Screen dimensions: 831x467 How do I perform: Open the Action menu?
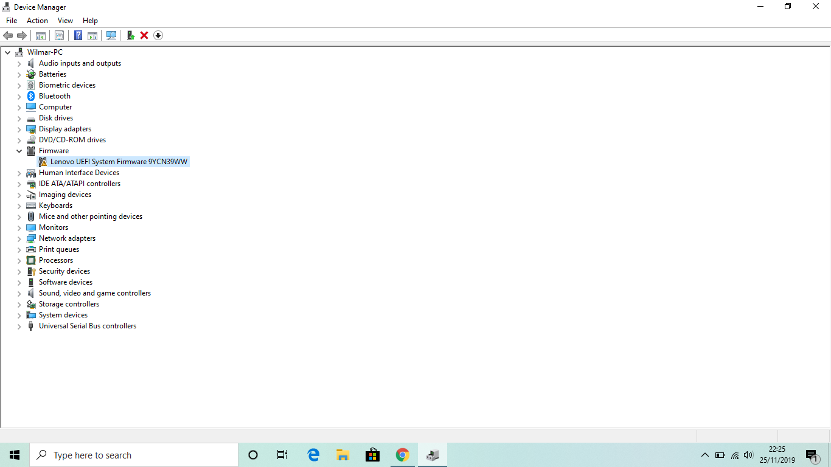[x=37, y=21]
